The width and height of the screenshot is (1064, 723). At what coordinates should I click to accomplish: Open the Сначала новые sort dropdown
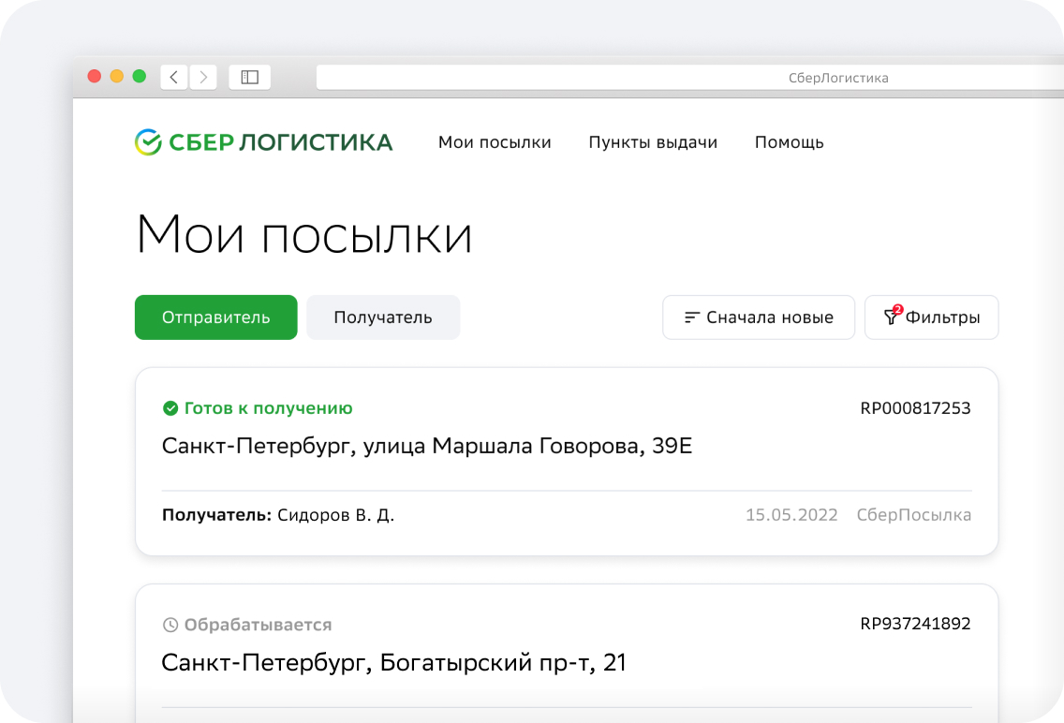click(x=759, y=317)
